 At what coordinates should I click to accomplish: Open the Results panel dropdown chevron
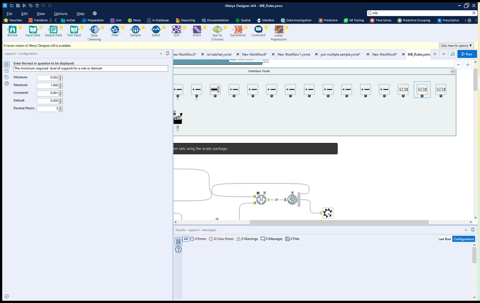click(x=466, y=230)
